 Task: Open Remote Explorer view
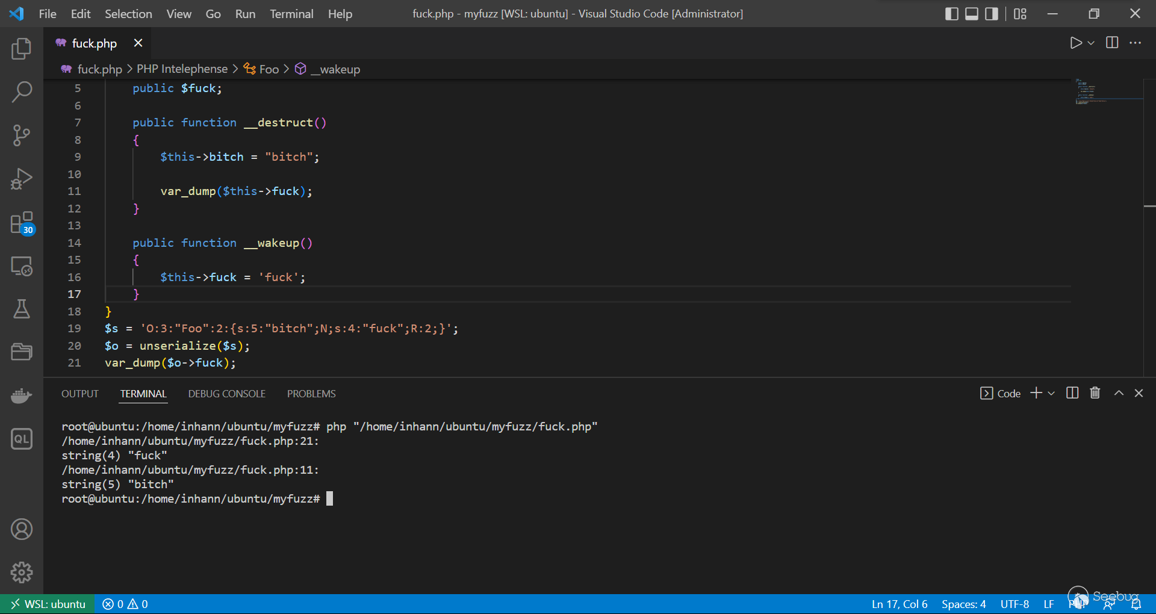(x=22, y=266)
